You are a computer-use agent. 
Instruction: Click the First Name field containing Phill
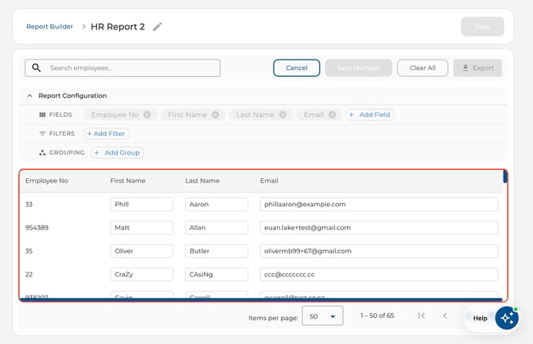[142, 204]
